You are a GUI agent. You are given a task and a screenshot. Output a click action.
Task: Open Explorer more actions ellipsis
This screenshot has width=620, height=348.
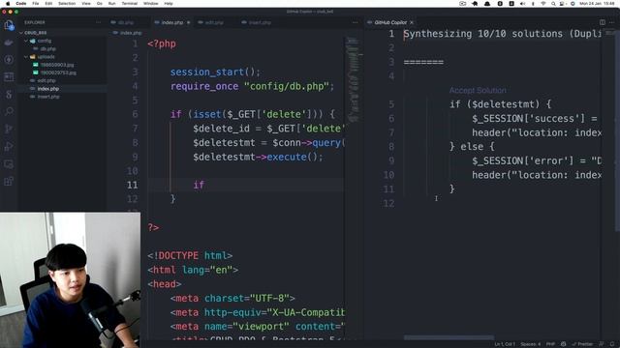tap(98, 22)
